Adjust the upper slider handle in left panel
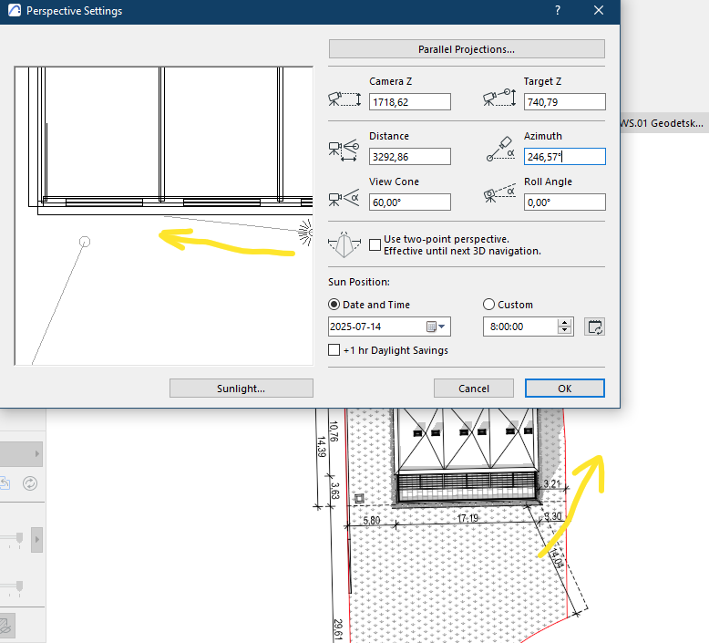 pos(19,538)
